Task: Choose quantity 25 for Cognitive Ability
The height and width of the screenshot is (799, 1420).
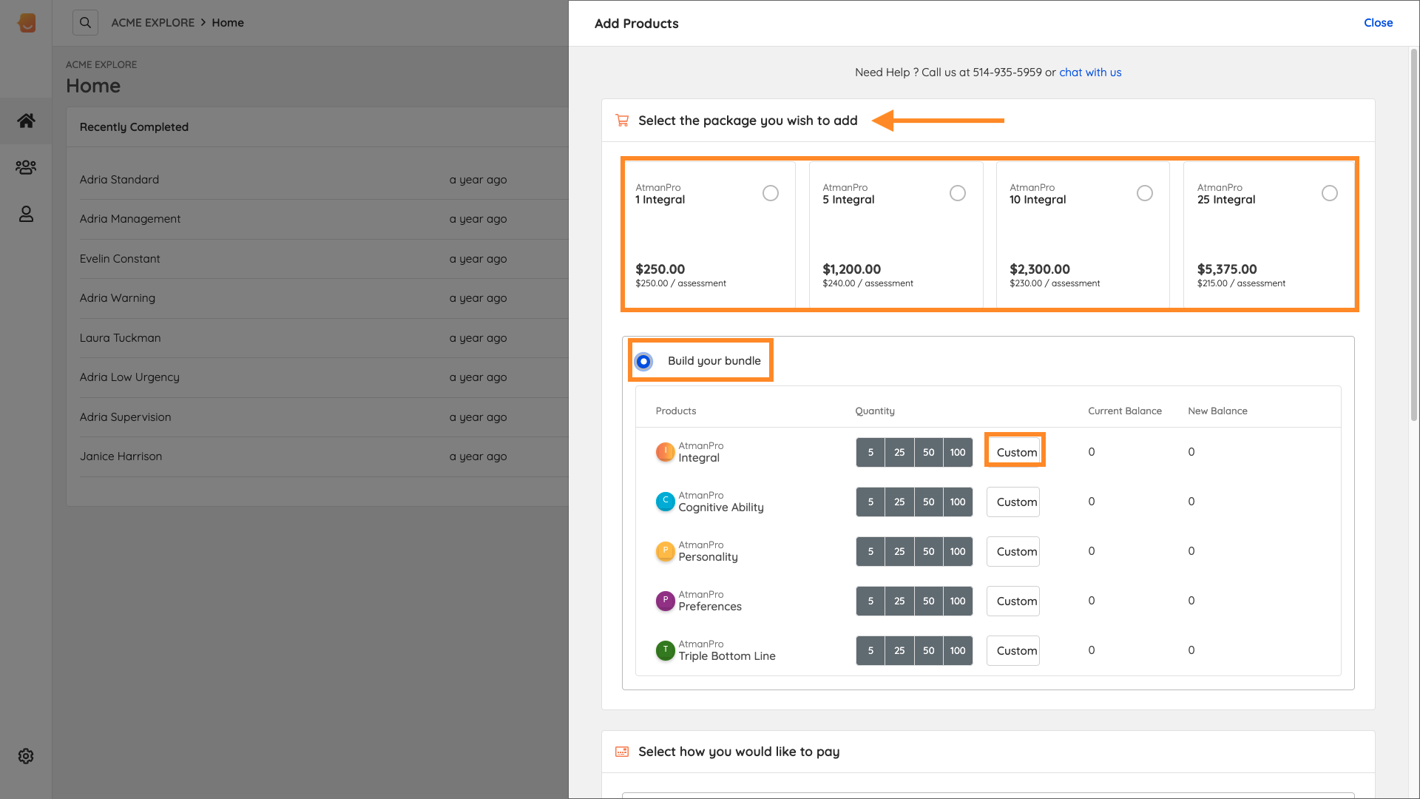Action: (x=899, y=502)
